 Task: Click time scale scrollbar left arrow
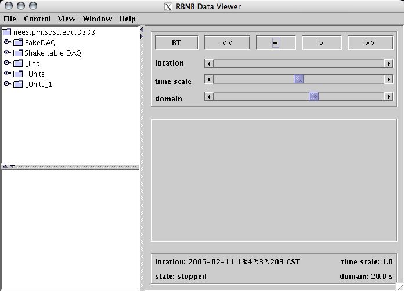click(209, 79)
